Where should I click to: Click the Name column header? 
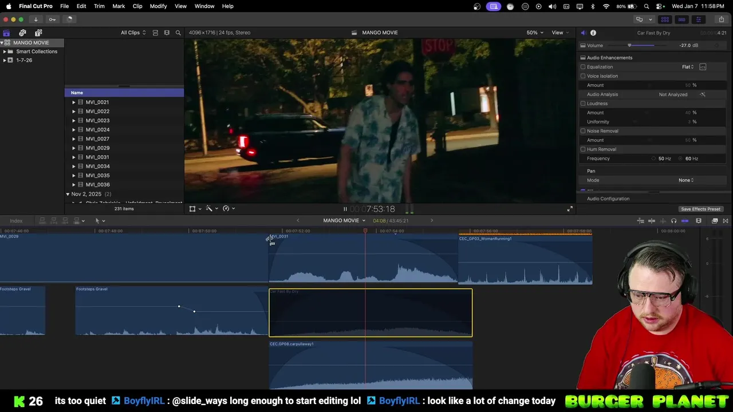124,93
